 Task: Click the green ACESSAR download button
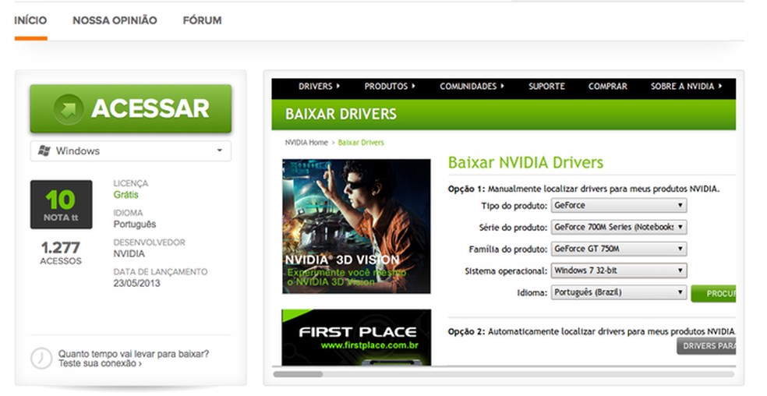[131, 108]
